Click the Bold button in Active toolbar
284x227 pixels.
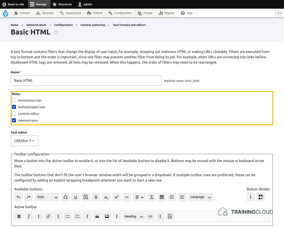coord(19,216)
